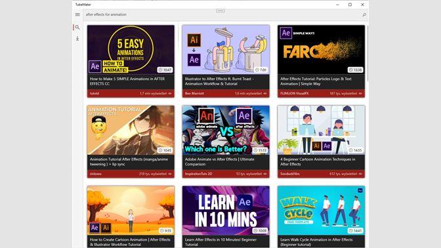
Task: Click channel name 'FLIMLION VisualFX'
Action: [x=294, y=93]
